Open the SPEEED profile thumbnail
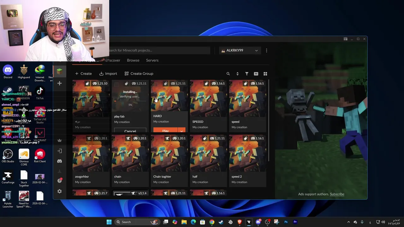This screenshot has width=404, height=227. (x=208, y=98)
